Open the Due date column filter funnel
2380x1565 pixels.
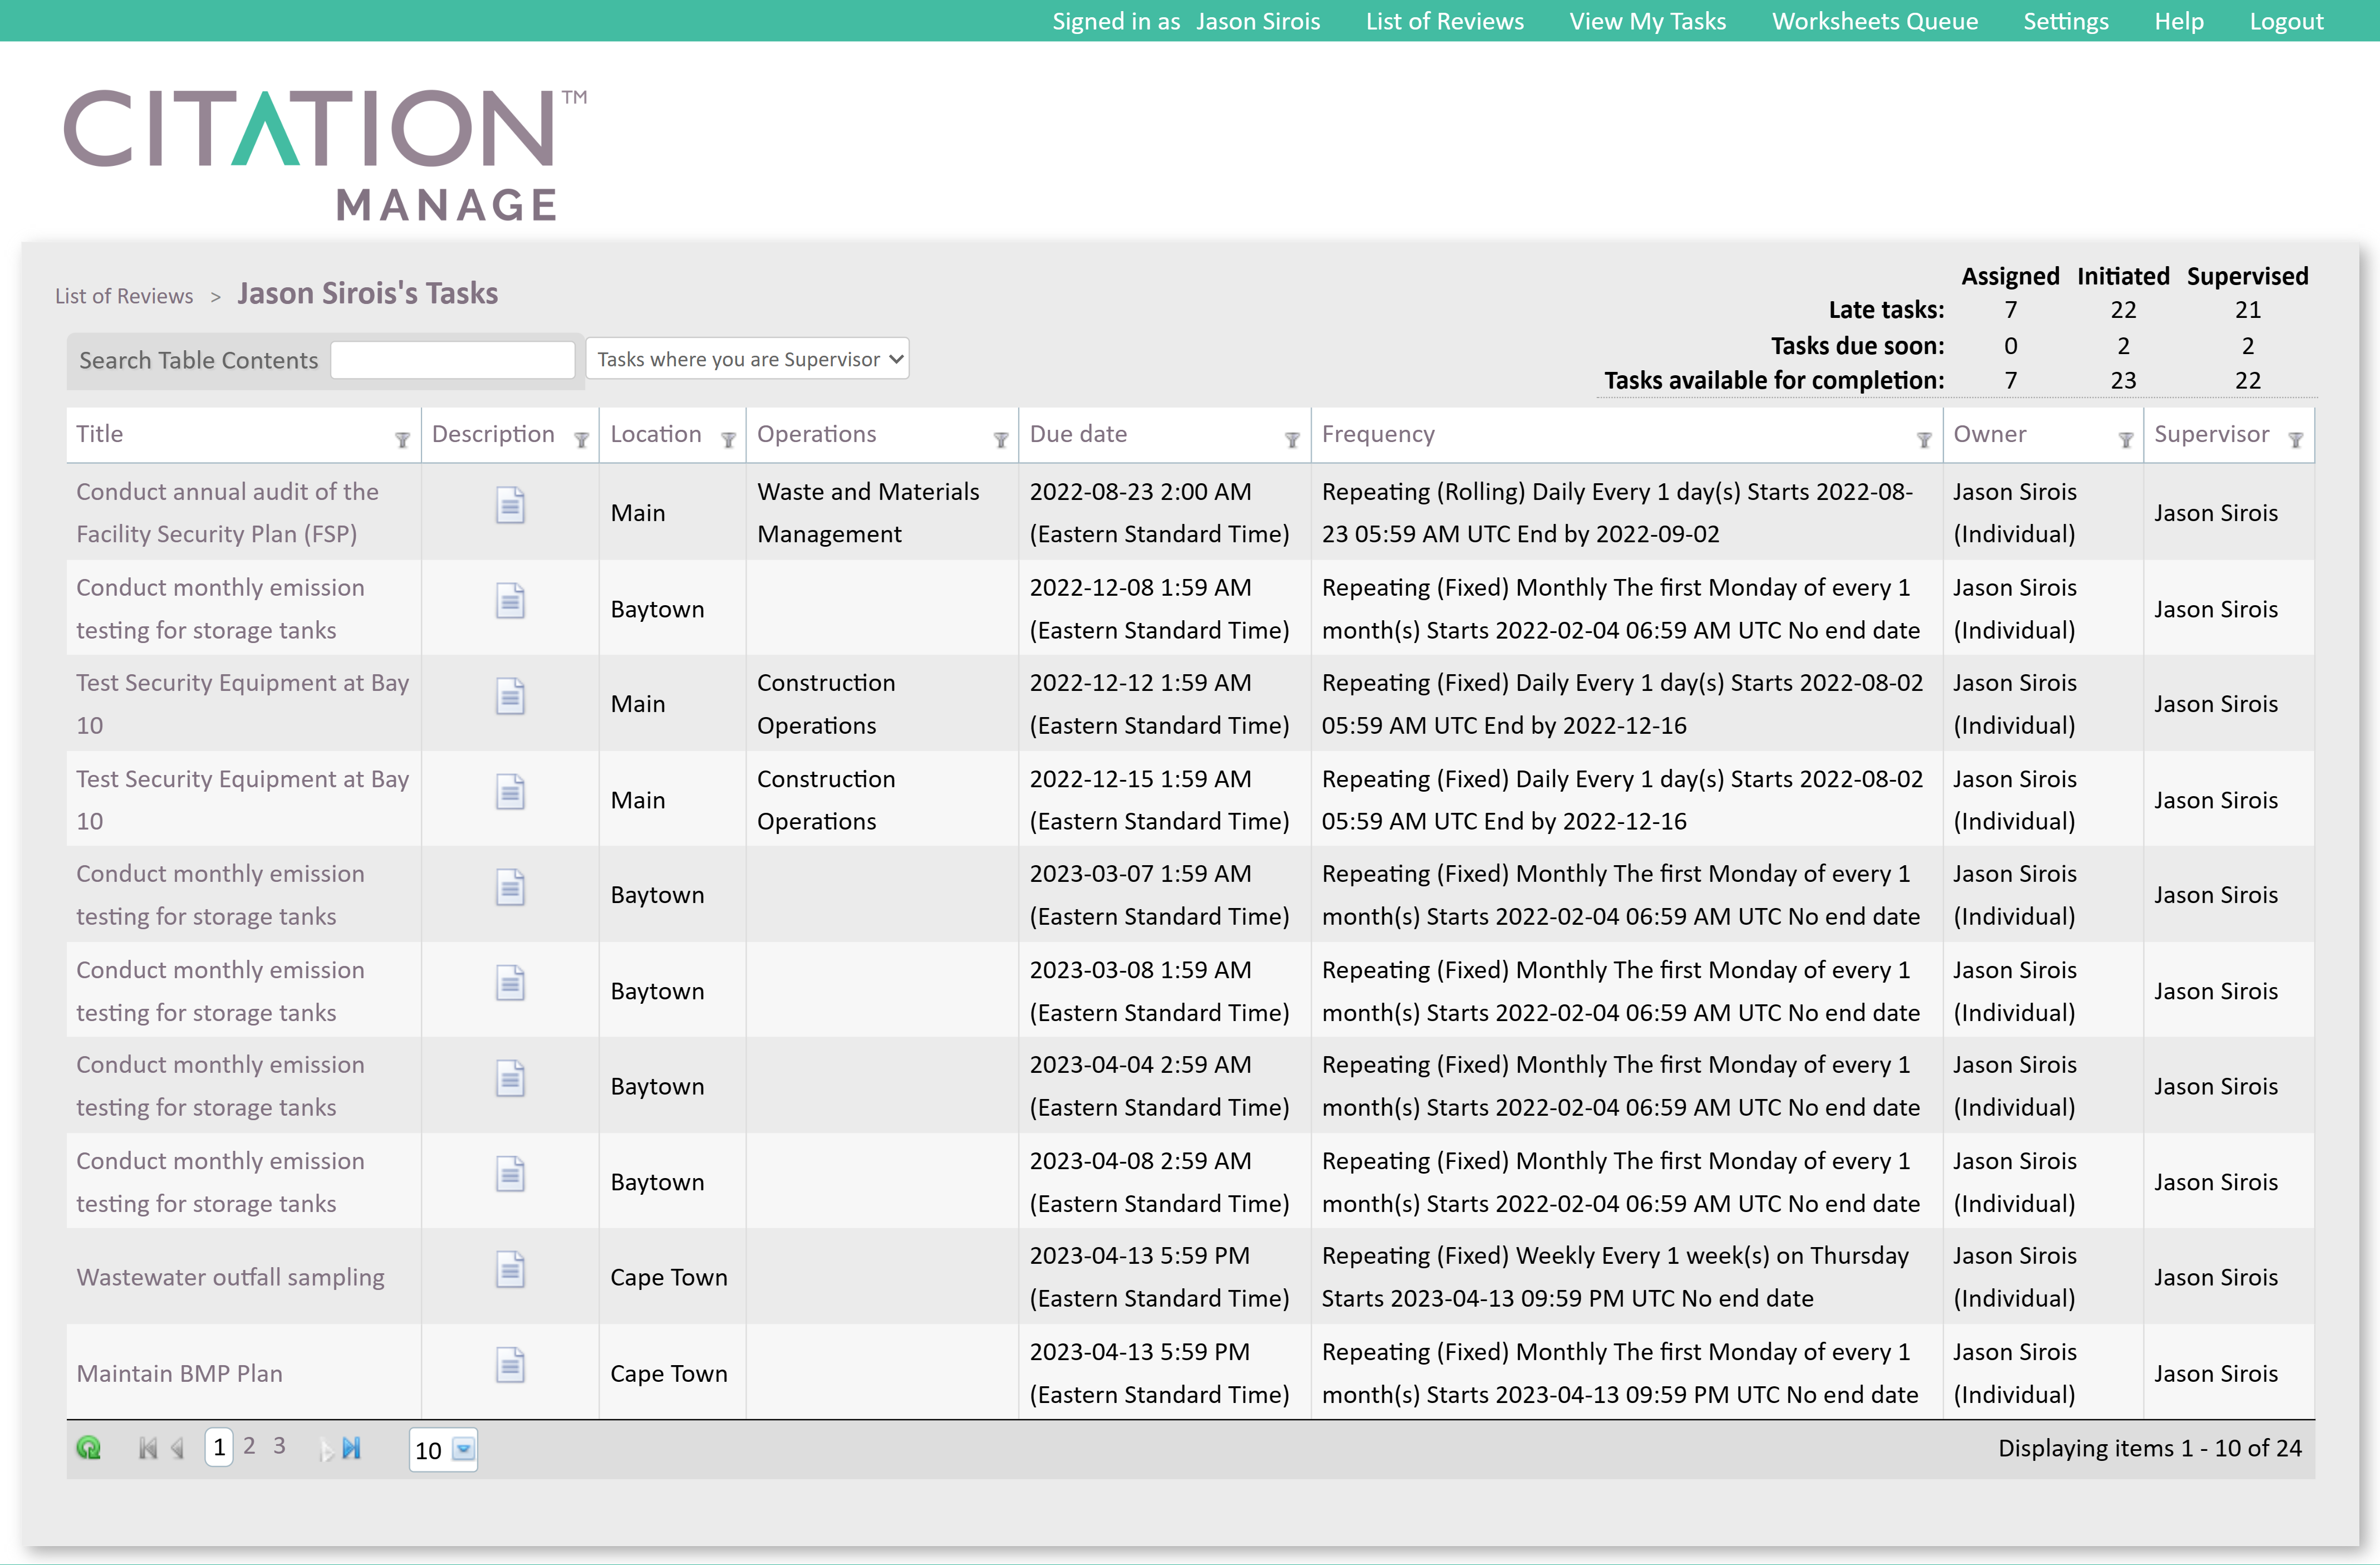(x=1292, y=438)
